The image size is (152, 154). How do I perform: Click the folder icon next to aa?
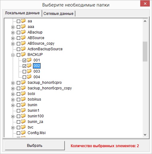coord(23,21)
